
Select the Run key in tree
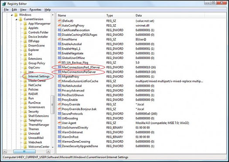click(x=31, y=98)
